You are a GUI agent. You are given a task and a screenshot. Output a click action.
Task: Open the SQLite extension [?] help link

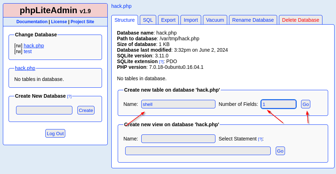click(x=161, y=62)
